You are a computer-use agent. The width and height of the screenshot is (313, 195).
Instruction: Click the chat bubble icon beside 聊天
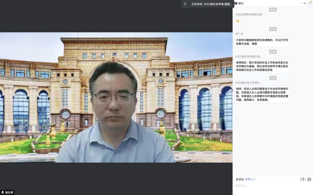tap(236, 3)
